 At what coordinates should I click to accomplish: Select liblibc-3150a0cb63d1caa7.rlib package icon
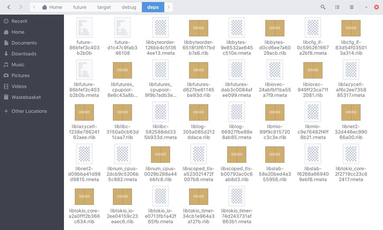coord(122,112)
